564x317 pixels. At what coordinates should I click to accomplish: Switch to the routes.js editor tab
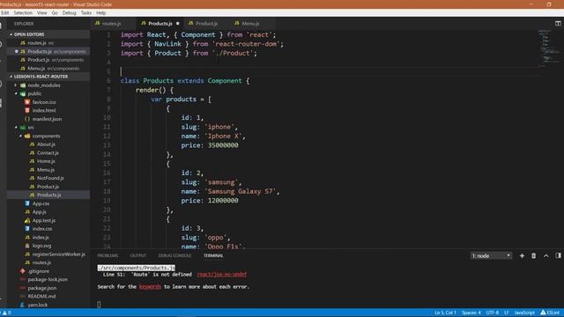(x=112, y=24)
